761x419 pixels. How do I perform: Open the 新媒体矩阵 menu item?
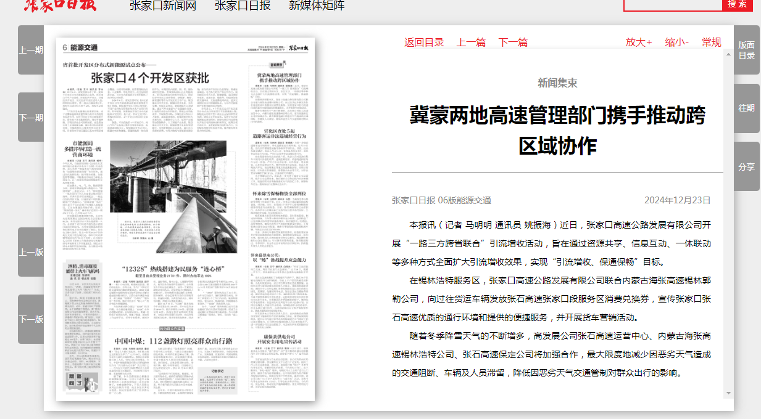[x=317, y=6]
